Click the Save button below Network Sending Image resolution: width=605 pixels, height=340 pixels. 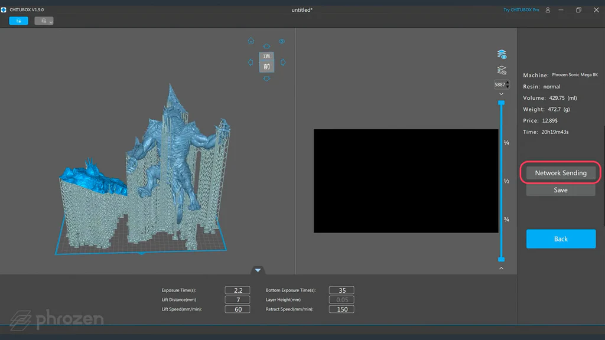pos(560,189)
